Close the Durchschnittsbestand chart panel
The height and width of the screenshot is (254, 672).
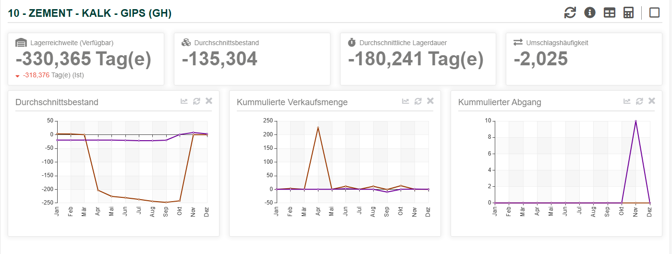pos(209,101)
